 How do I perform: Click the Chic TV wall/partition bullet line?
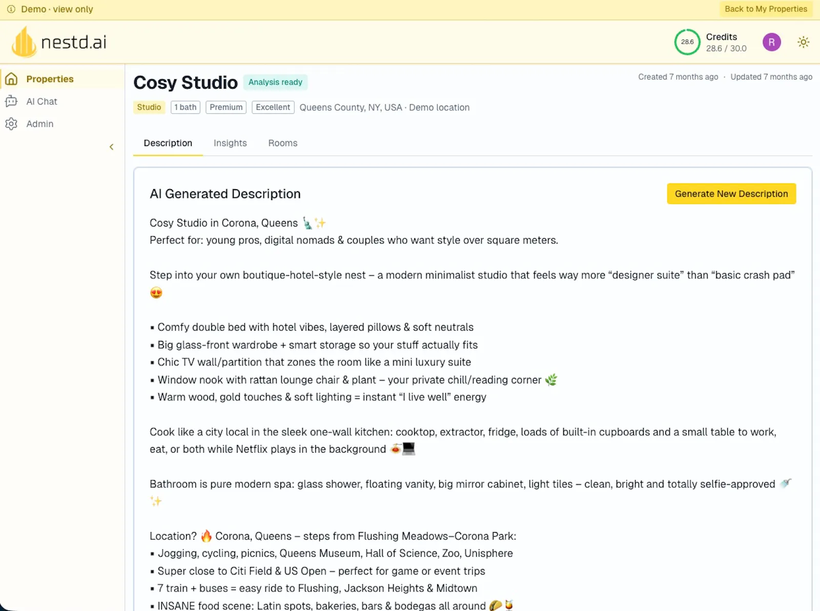click(310, 362)
